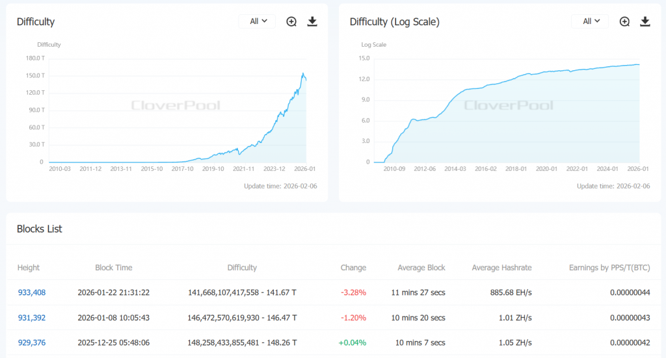Open block height 933,408
666x358 pixels.
tap(31, 292)
